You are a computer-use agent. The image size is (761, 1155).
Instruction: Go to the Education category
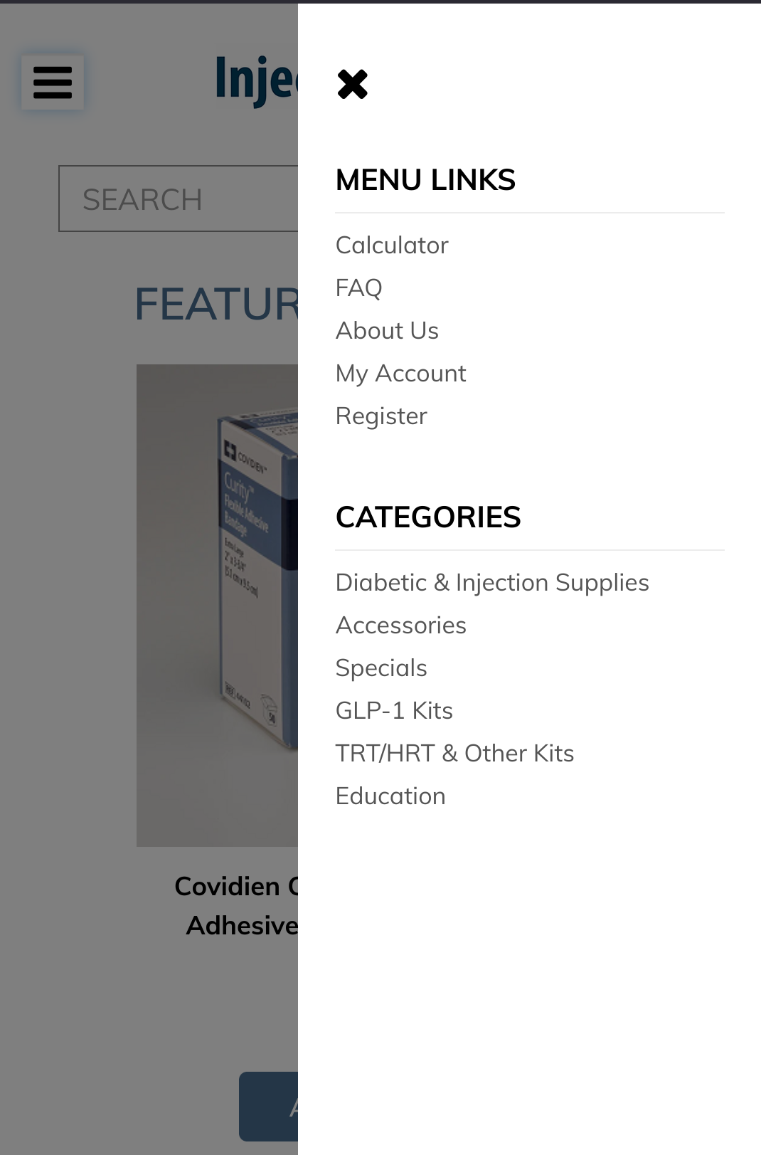point(390,796)
